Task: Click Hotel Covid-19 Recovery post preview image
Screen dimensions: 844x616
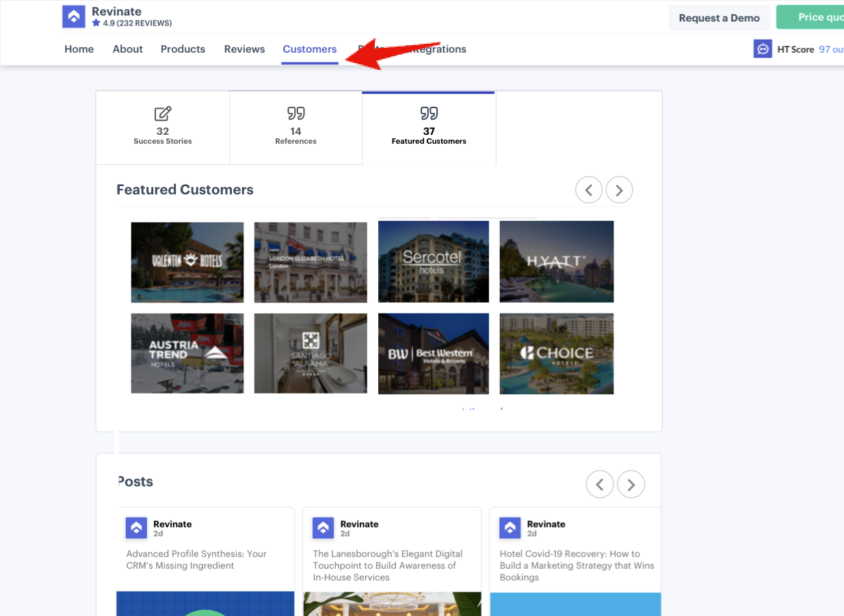Action: [x=576, y=604]
